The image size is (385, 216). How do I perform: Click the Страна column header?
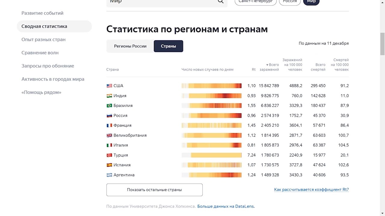[x=112, y=70]
